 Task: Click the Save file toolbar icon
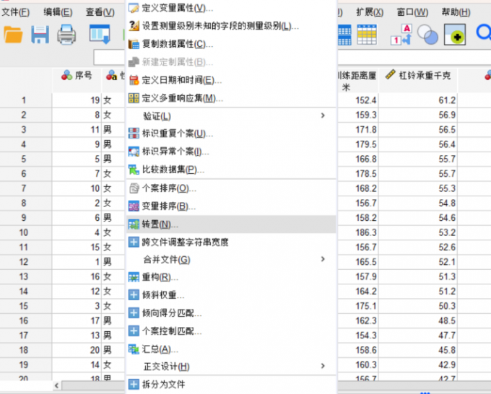click(40, 33)
